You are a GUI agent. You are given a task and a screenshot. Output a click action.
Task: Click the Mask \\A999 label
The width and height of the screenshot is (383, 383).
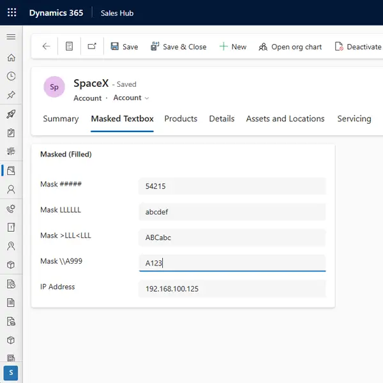[x=61, y=261]
